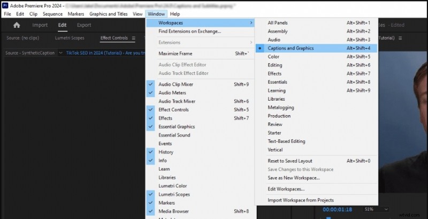Select Editing workspace

[x=316, y=65]
